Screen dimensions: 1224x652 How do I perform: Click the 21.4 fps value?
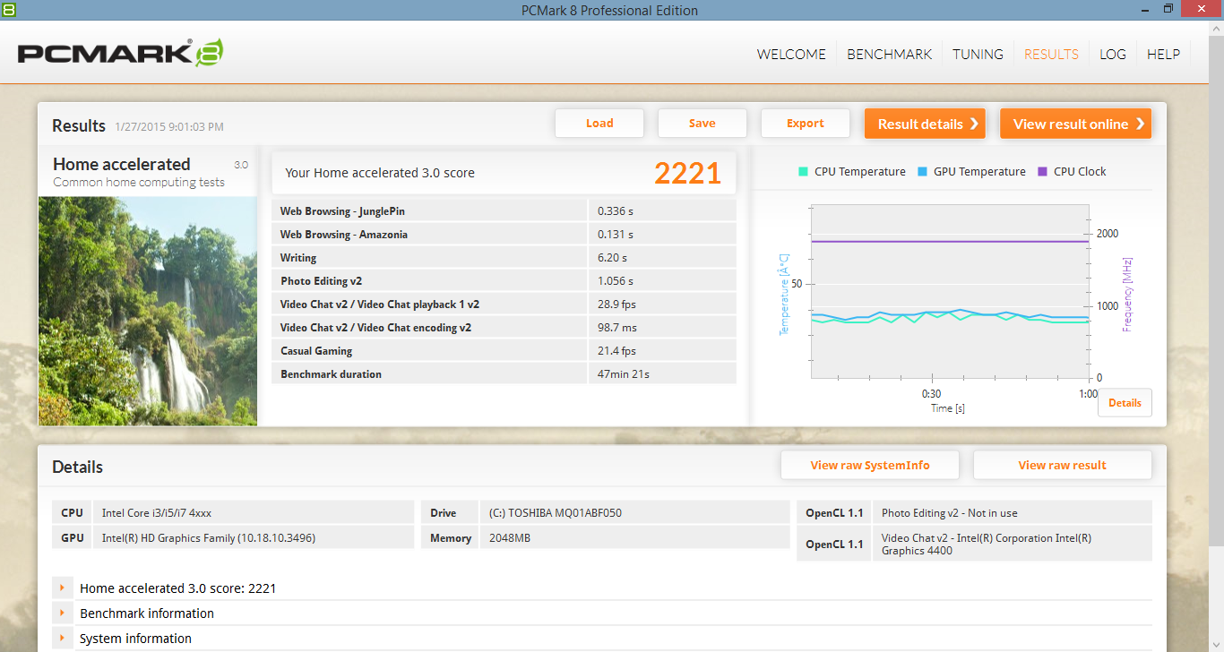click(x=616, y=351)
